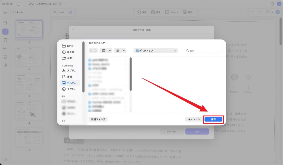
Task: Select page 2 thumbnail
Action: click(29, 57)
